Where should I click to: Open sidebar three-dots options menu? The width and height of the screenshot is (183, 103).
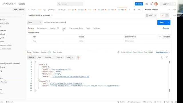(23, 15)
